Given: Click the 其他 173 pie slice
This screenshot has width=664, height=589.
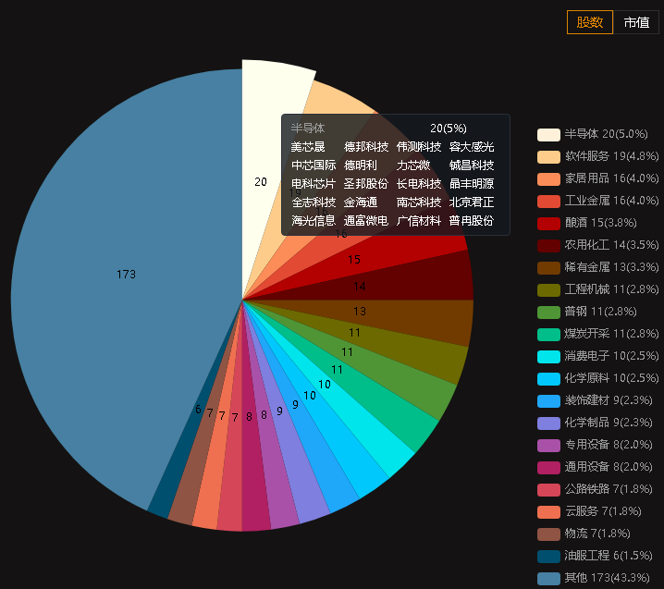Looking at the screenshot, I should tap(126, 275).
